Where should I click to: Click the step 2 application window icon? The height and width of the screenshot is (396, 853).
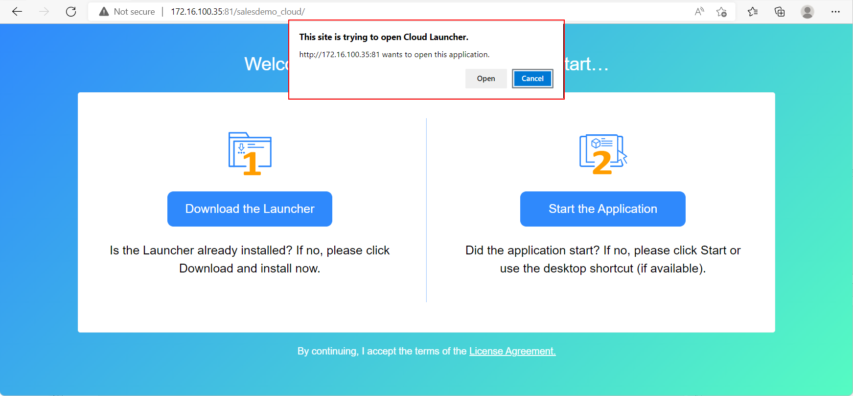click(x=603, y=153)
